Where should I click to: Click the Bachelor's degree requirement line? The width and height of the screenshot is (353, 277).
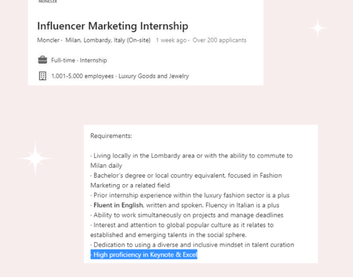[186, 180]
